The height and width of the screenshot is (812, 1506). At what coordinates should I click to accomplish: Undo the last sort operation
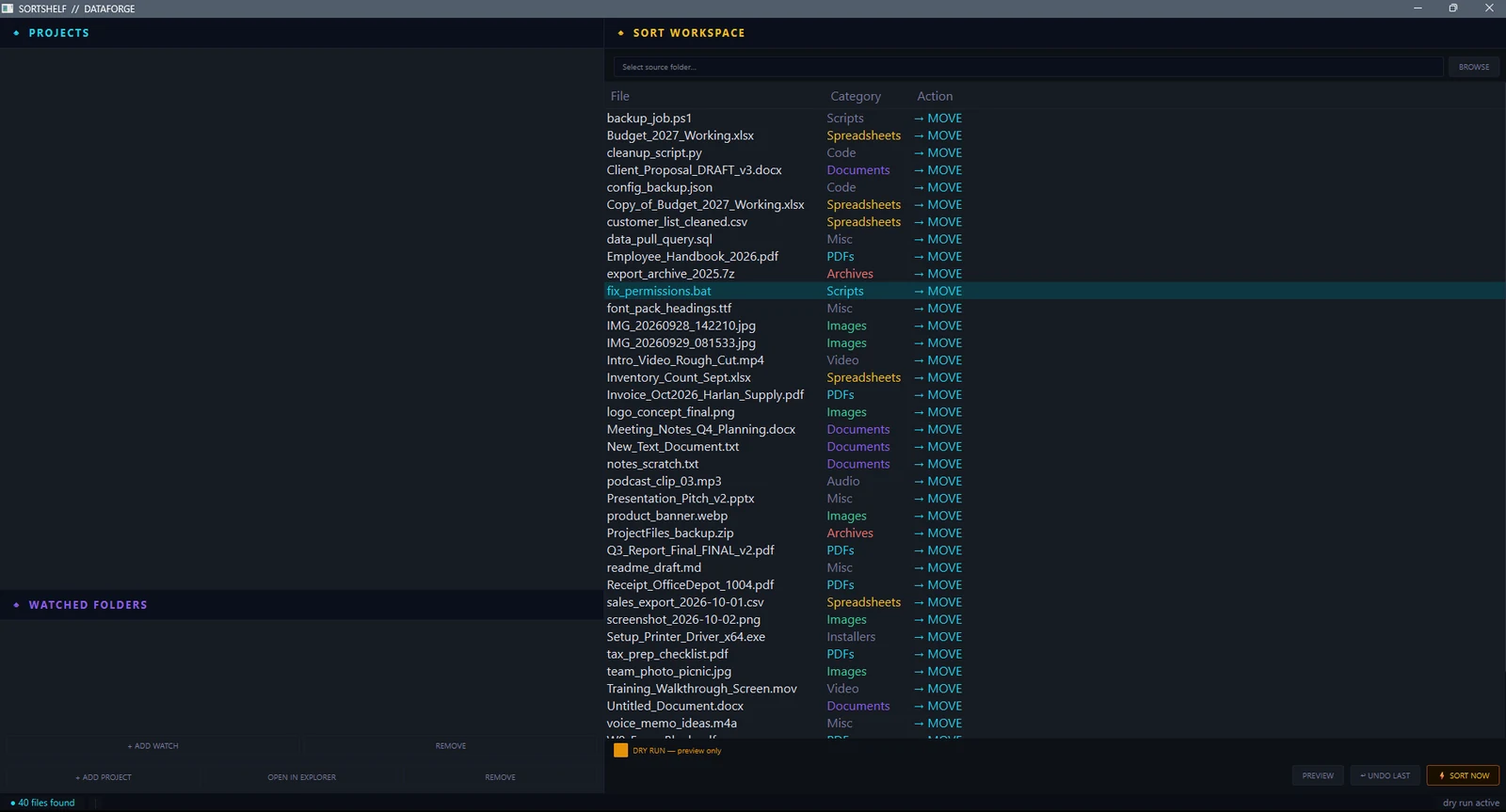[1386, 775]
